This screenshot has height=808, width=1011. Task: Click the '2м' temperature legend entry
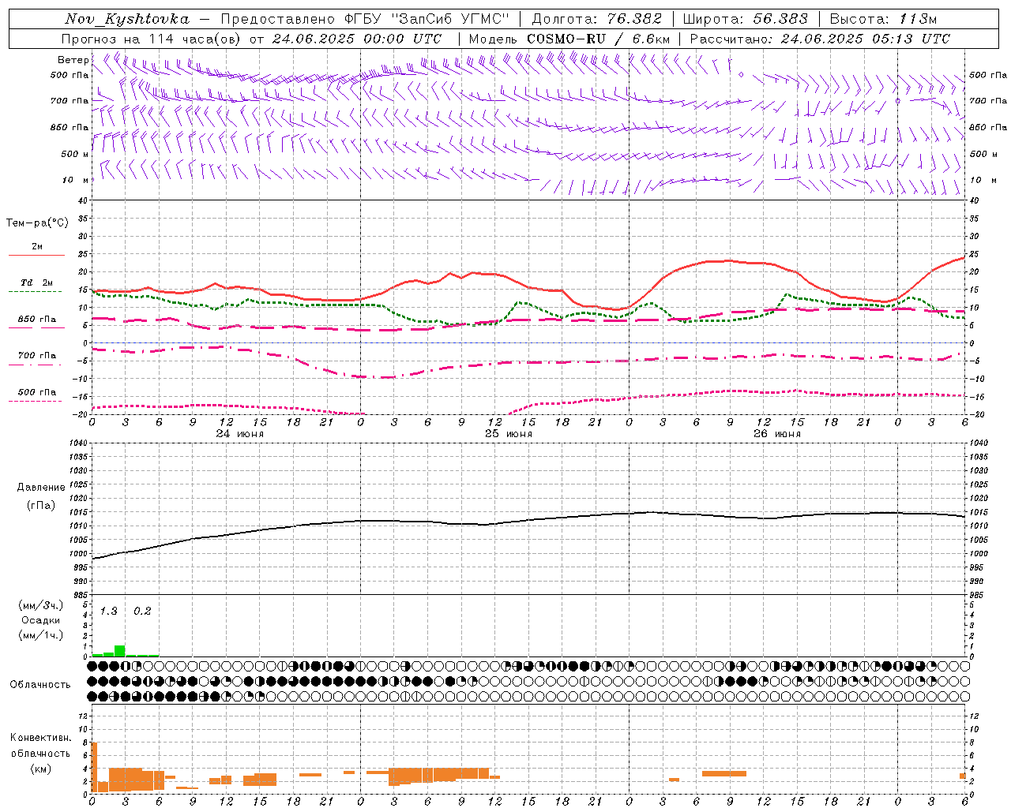(37, 247)
